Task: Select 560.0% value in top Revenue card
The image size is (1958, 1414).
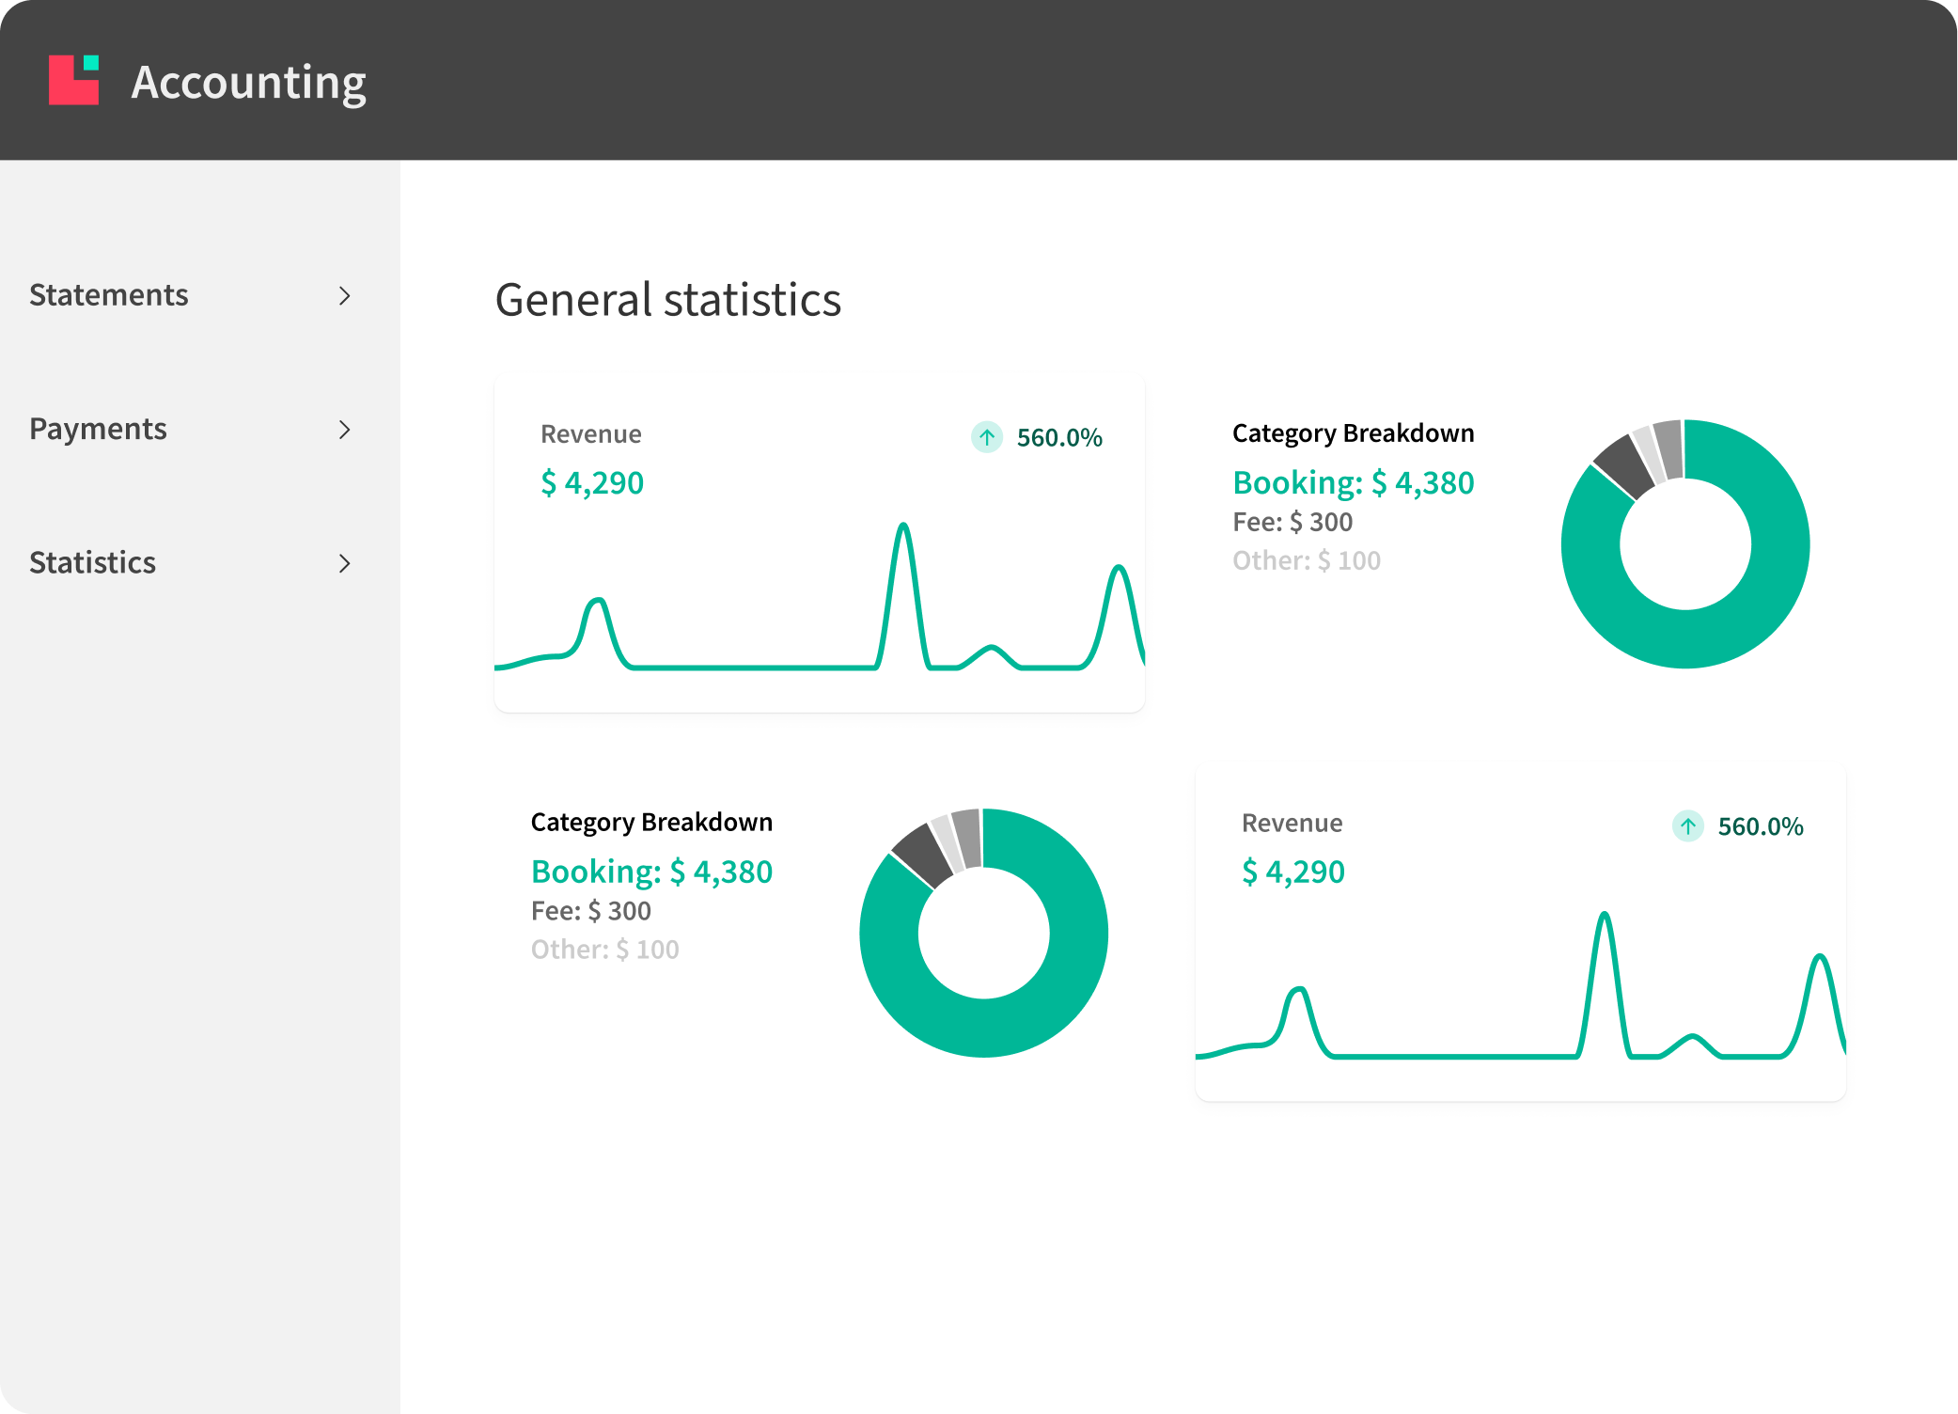Action: point(1059,437)
